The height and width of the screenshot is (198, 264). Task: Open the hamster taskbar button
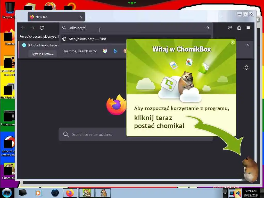(x=103, y=193)
